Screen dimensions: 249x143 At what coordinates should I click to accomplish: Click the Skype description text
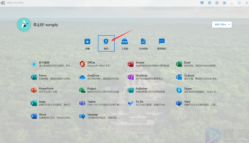(201, 92)
